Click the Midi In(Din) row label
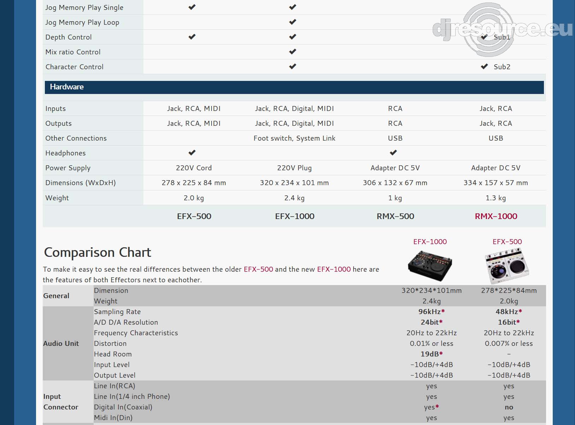This screenshot has height=425, width=575. tap(113, 418)
